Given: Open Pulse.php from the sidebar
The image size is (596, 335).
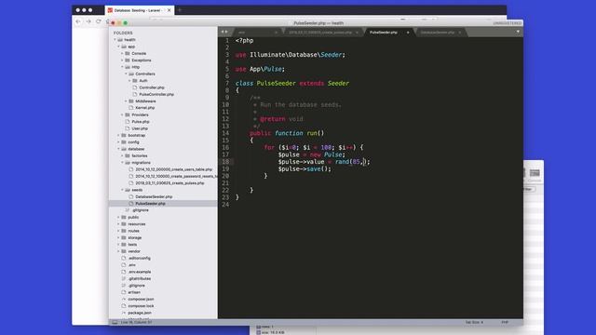Looking at the screenshot, I should point(141,122).
